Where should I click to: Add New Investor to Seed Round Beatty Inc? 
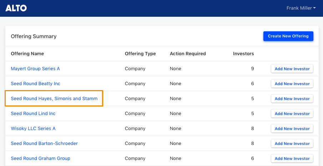click(x=292, y=84)
